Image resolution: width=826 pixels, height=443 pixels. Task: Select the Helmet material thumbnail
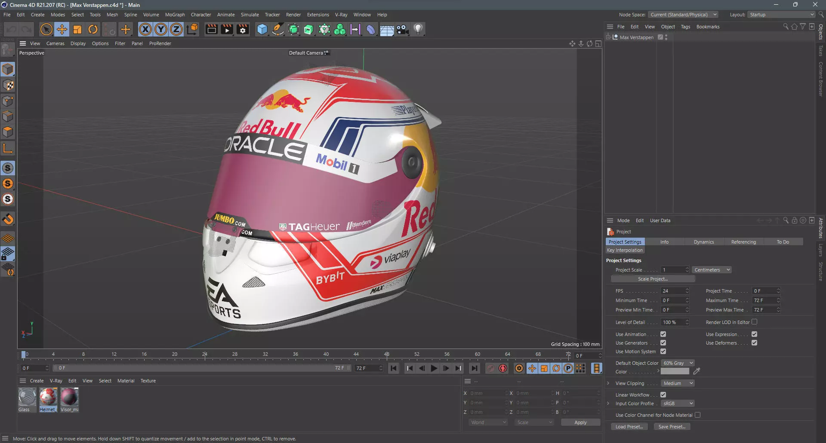(48, 397)
